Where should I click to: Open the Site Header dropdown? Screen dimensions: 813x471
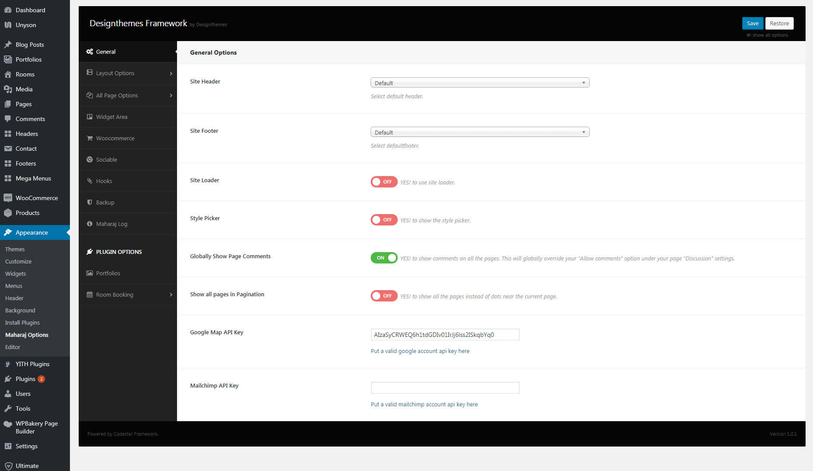click(x=479, y=82)
